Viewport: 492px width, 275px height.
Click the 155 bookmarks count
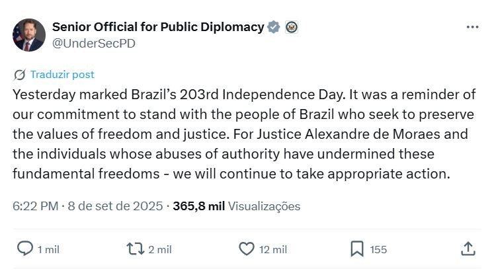tap(378, 249)
